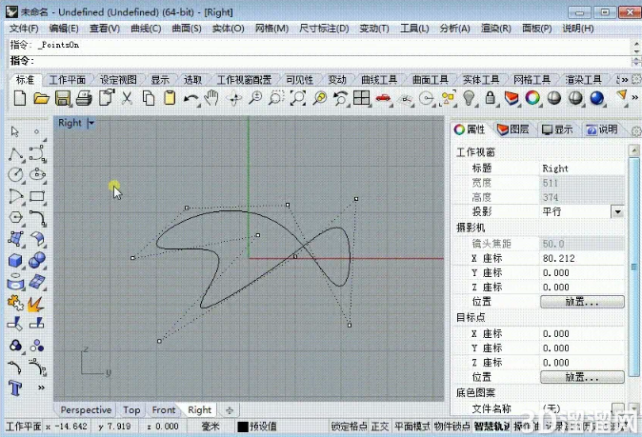Screen dimensions: 642x437
Task: Edit camera X 座标 value 80.212
Action: pos(581,258)
